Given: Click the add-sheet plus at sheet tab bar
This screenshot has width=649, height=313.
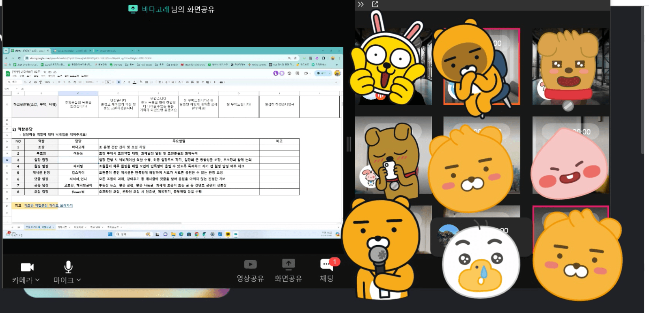Looking at the screenshot, I should 12,227.
